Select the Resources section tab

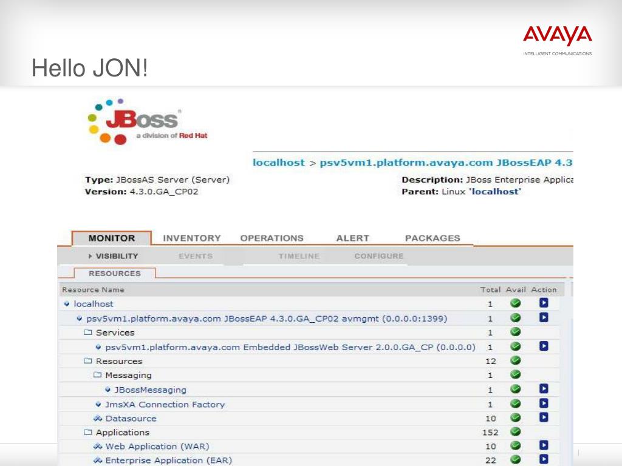115,274
